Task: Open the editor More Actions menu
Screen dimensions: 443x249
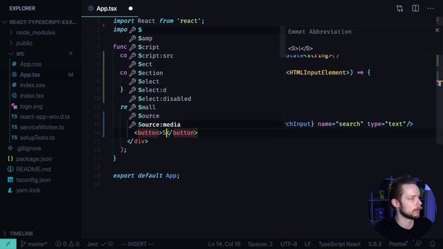Action: (x=431, y=8)
